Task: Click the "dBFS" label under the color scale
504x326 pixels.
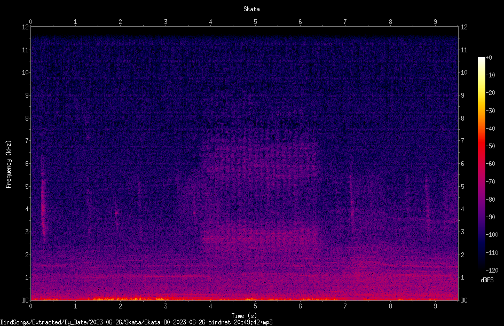Action: pos(487,280)
